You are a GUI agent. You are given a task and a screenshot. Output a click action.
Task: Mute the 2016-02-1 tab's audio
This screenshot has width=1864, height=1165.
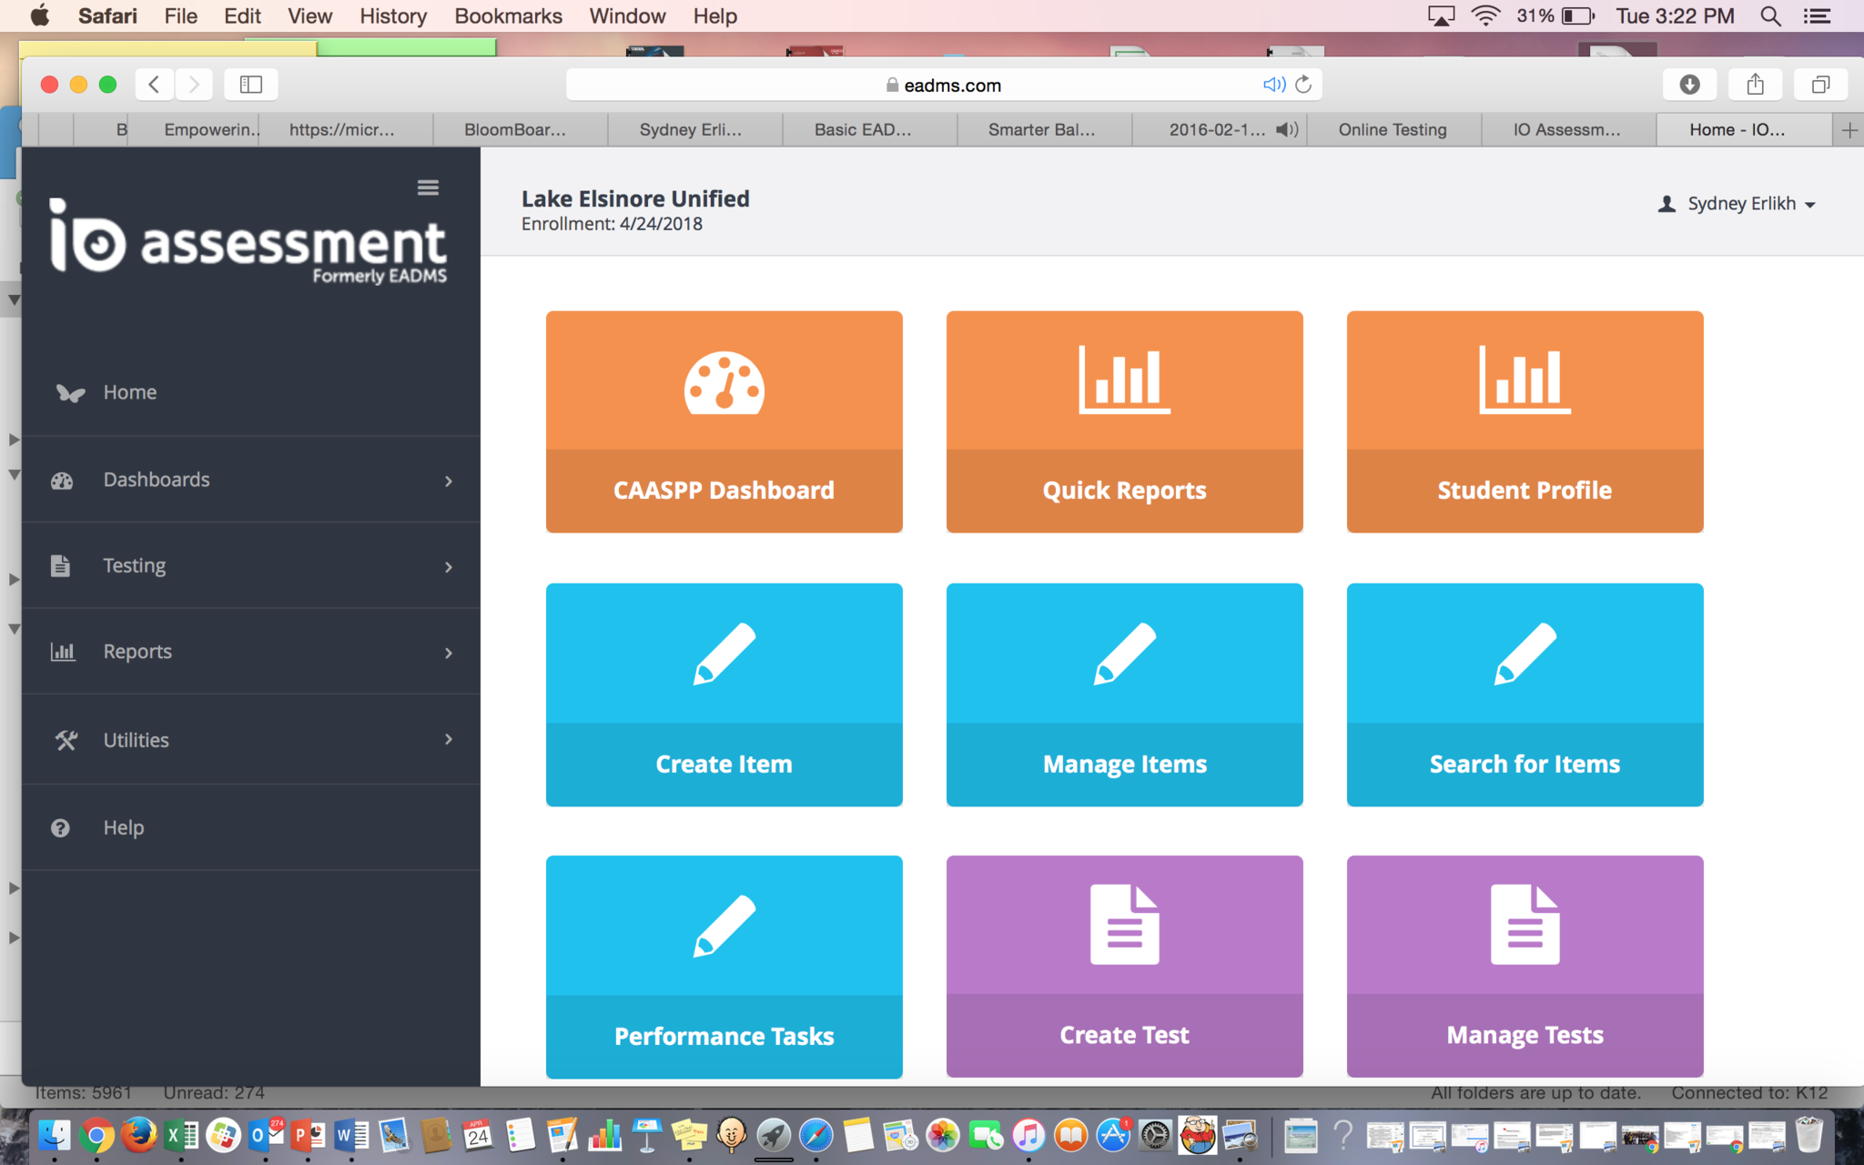pyautogui.click(x=1287, y=129)
